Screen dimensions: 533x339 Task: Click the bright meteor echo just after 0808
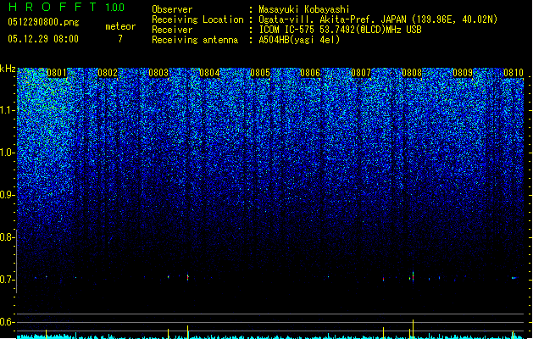tap(413, 276)
